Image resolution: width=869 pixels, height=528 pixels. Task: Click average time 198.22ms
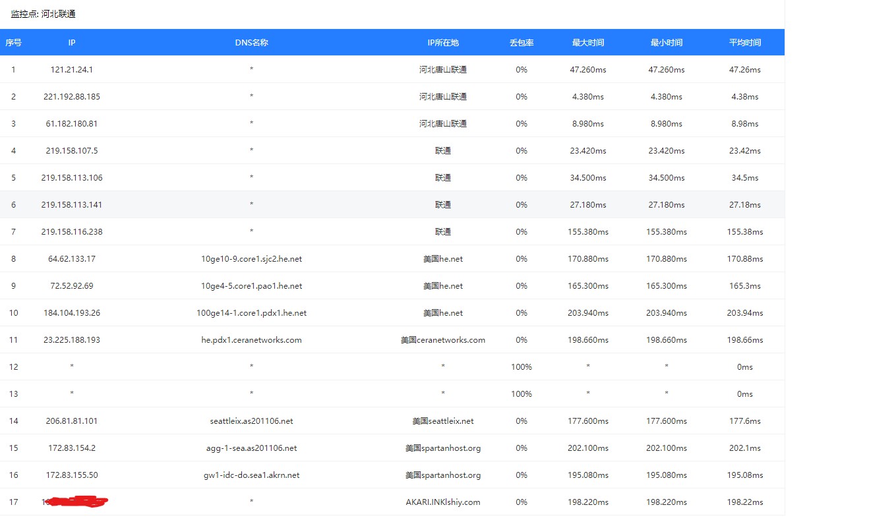pyautogui.click(x=745, y=502)
